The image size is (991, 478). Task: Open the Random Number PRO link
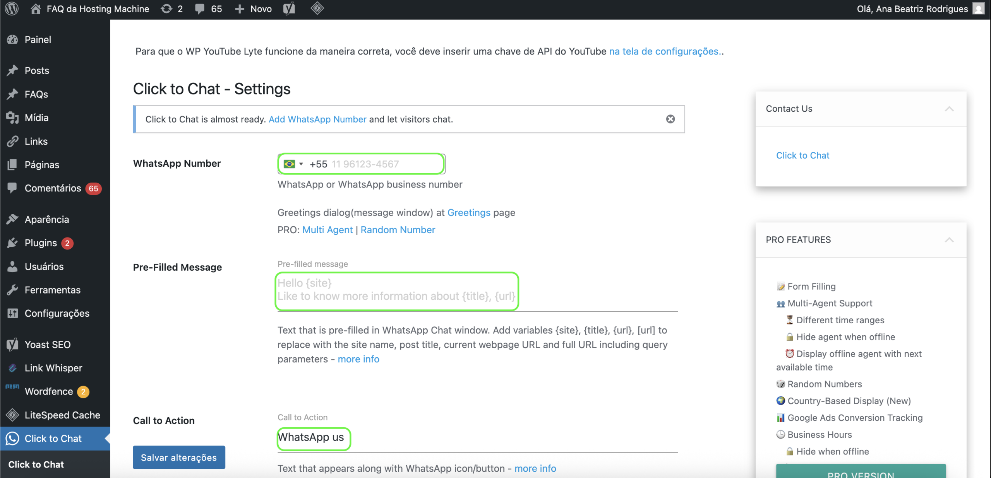click(x=398, y=230)
